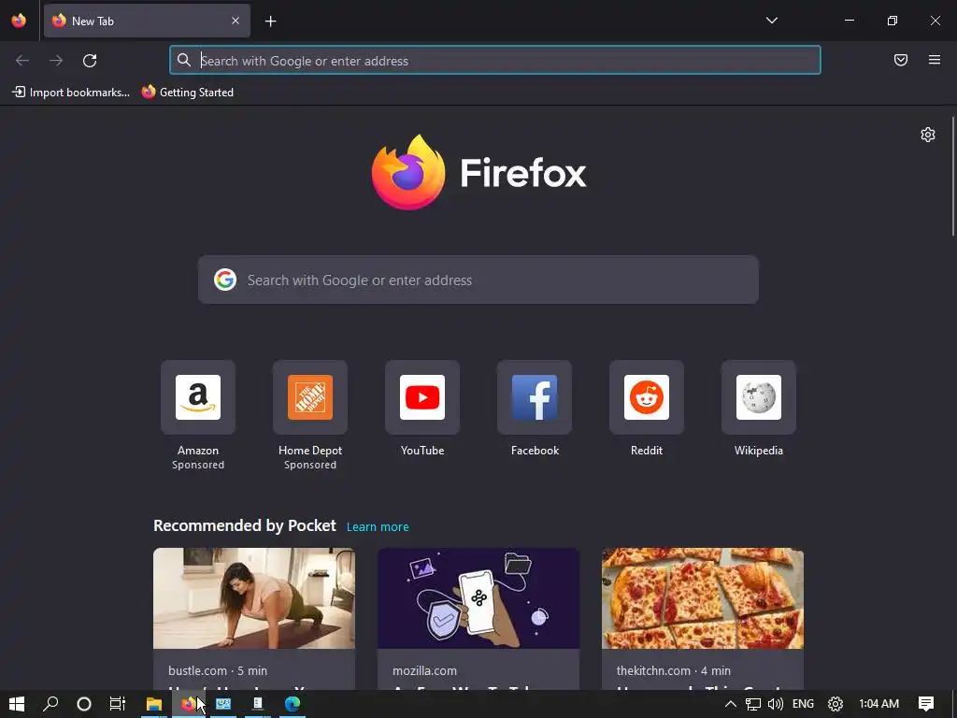Click the page vertical scrollbar

coord(952,176)
